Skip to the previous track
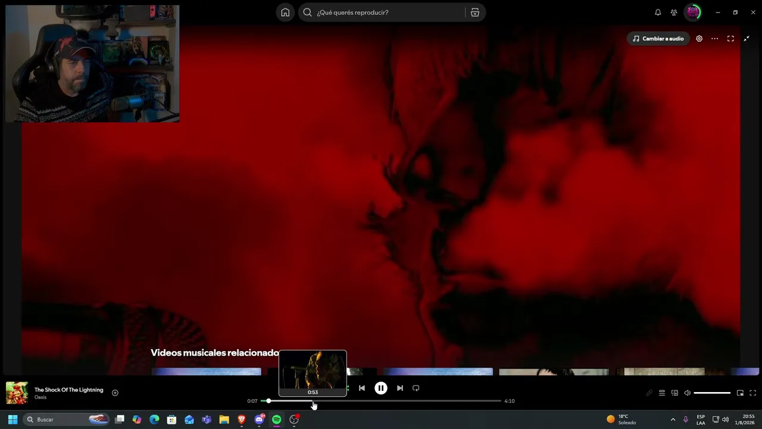 (x=362, y=388)
